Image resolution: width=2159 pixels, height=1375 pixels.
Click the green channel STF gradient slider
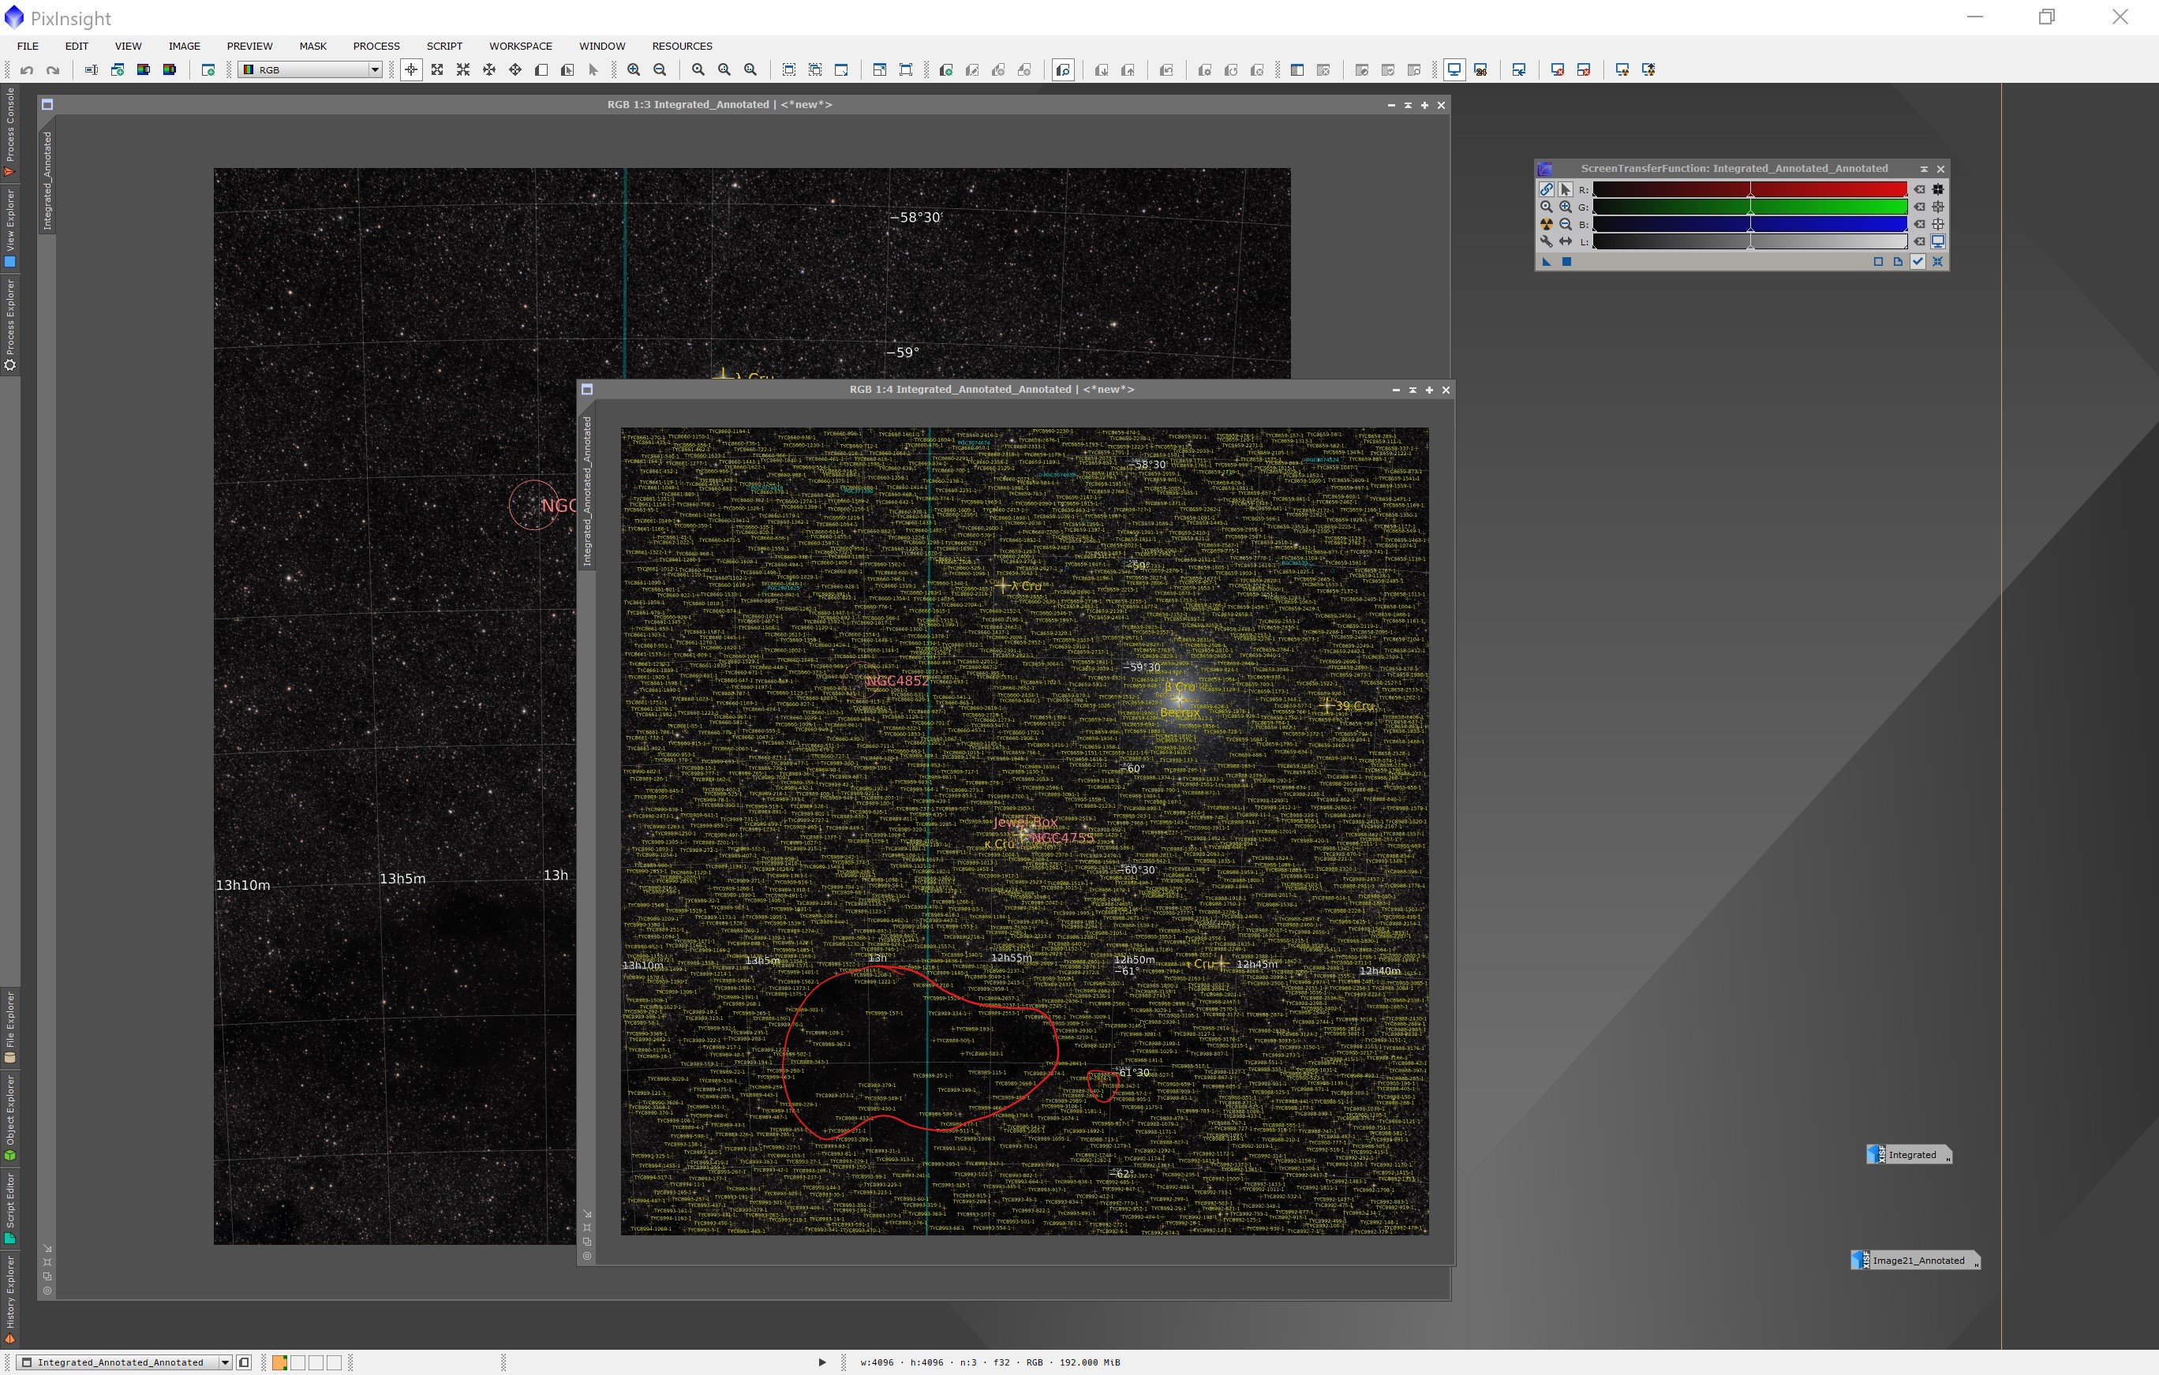click(x=1749, y=207)
